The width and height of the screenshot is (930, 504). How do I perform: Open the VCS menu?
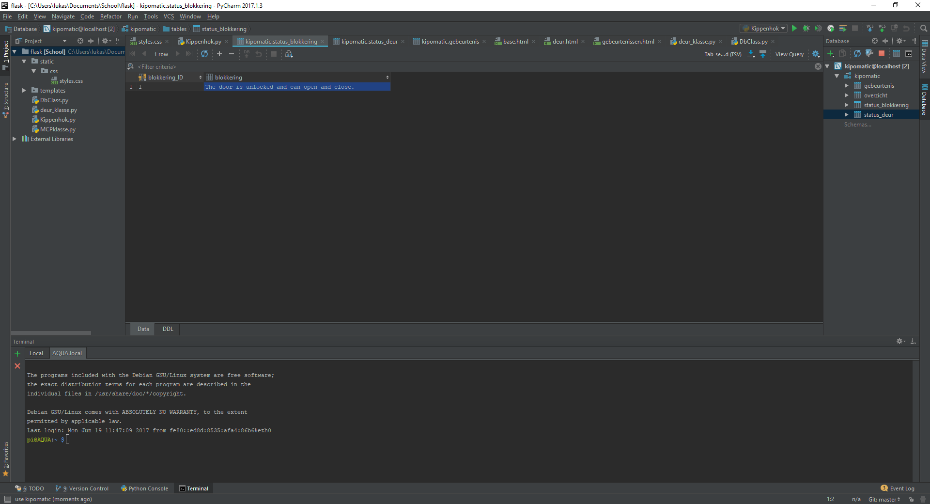click(x=169, y=16)
